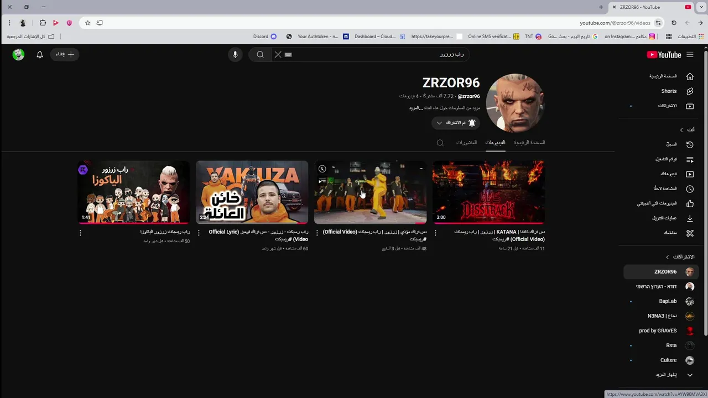Select the channel Videos tab
This screenshot has width=708, height=398.
pos(496,143)
